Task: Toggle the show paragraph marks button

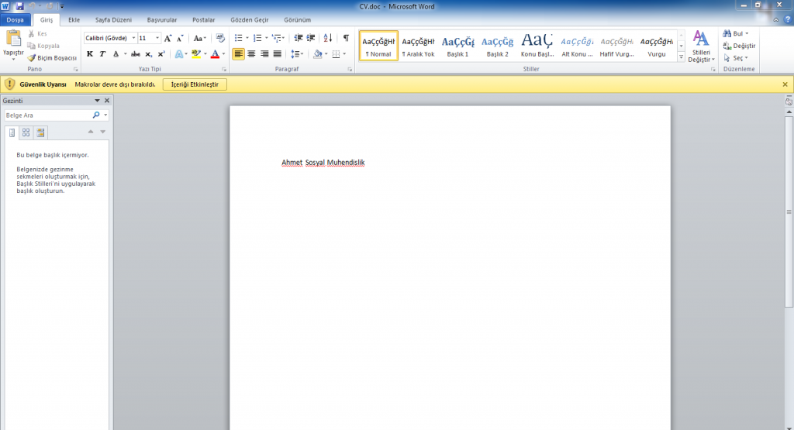Action: pos(346,37)
